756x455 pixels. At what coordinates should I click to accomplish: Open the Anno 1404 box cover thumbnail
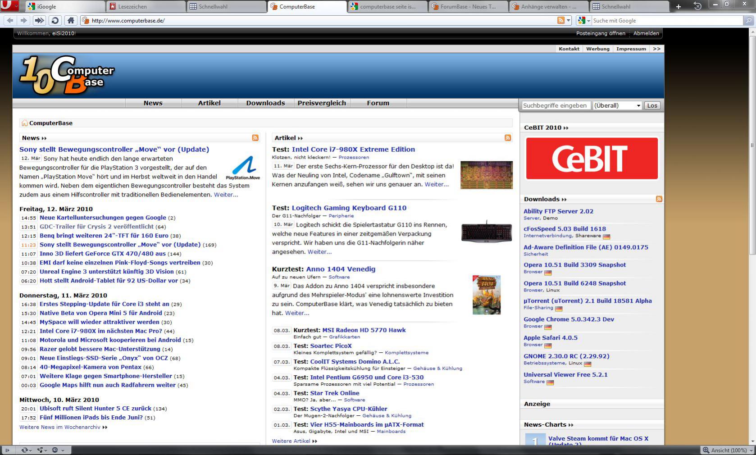tap(487, 295)
